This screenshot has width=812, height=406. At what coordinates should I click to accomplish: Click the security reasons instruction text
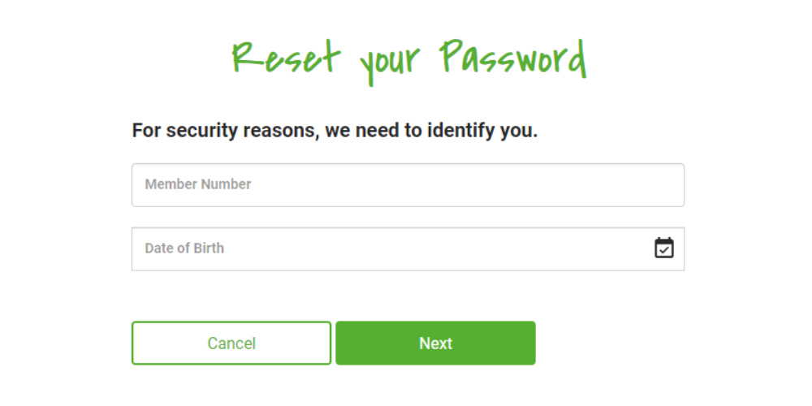335,131
